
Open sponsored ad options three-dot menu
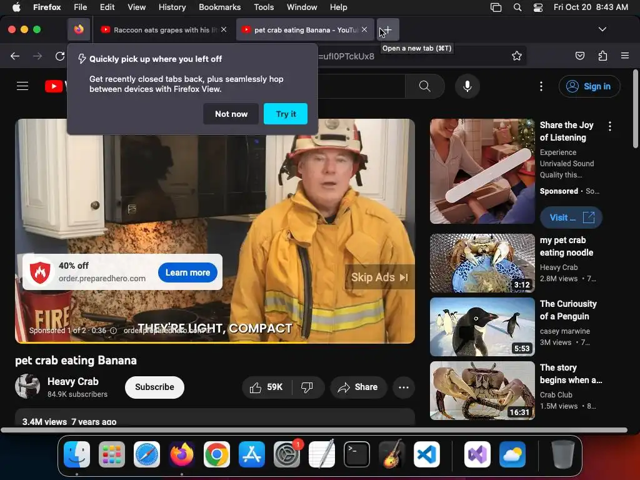pyautogui.click(x=610, y=126)
